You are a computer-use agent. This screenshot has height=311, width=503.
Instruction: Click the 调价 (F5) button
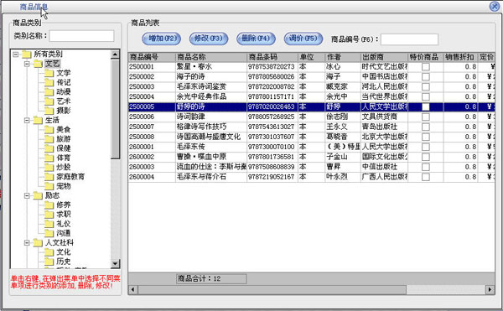pyautogui.click(x=303, y=39)
